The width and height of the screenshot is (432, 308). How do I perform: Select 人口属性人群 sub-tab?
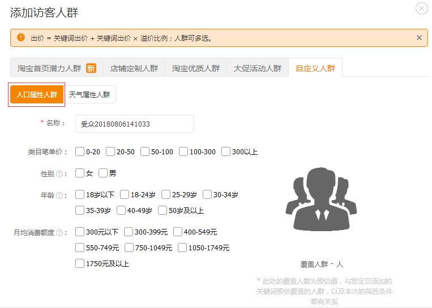coord(37,94)
